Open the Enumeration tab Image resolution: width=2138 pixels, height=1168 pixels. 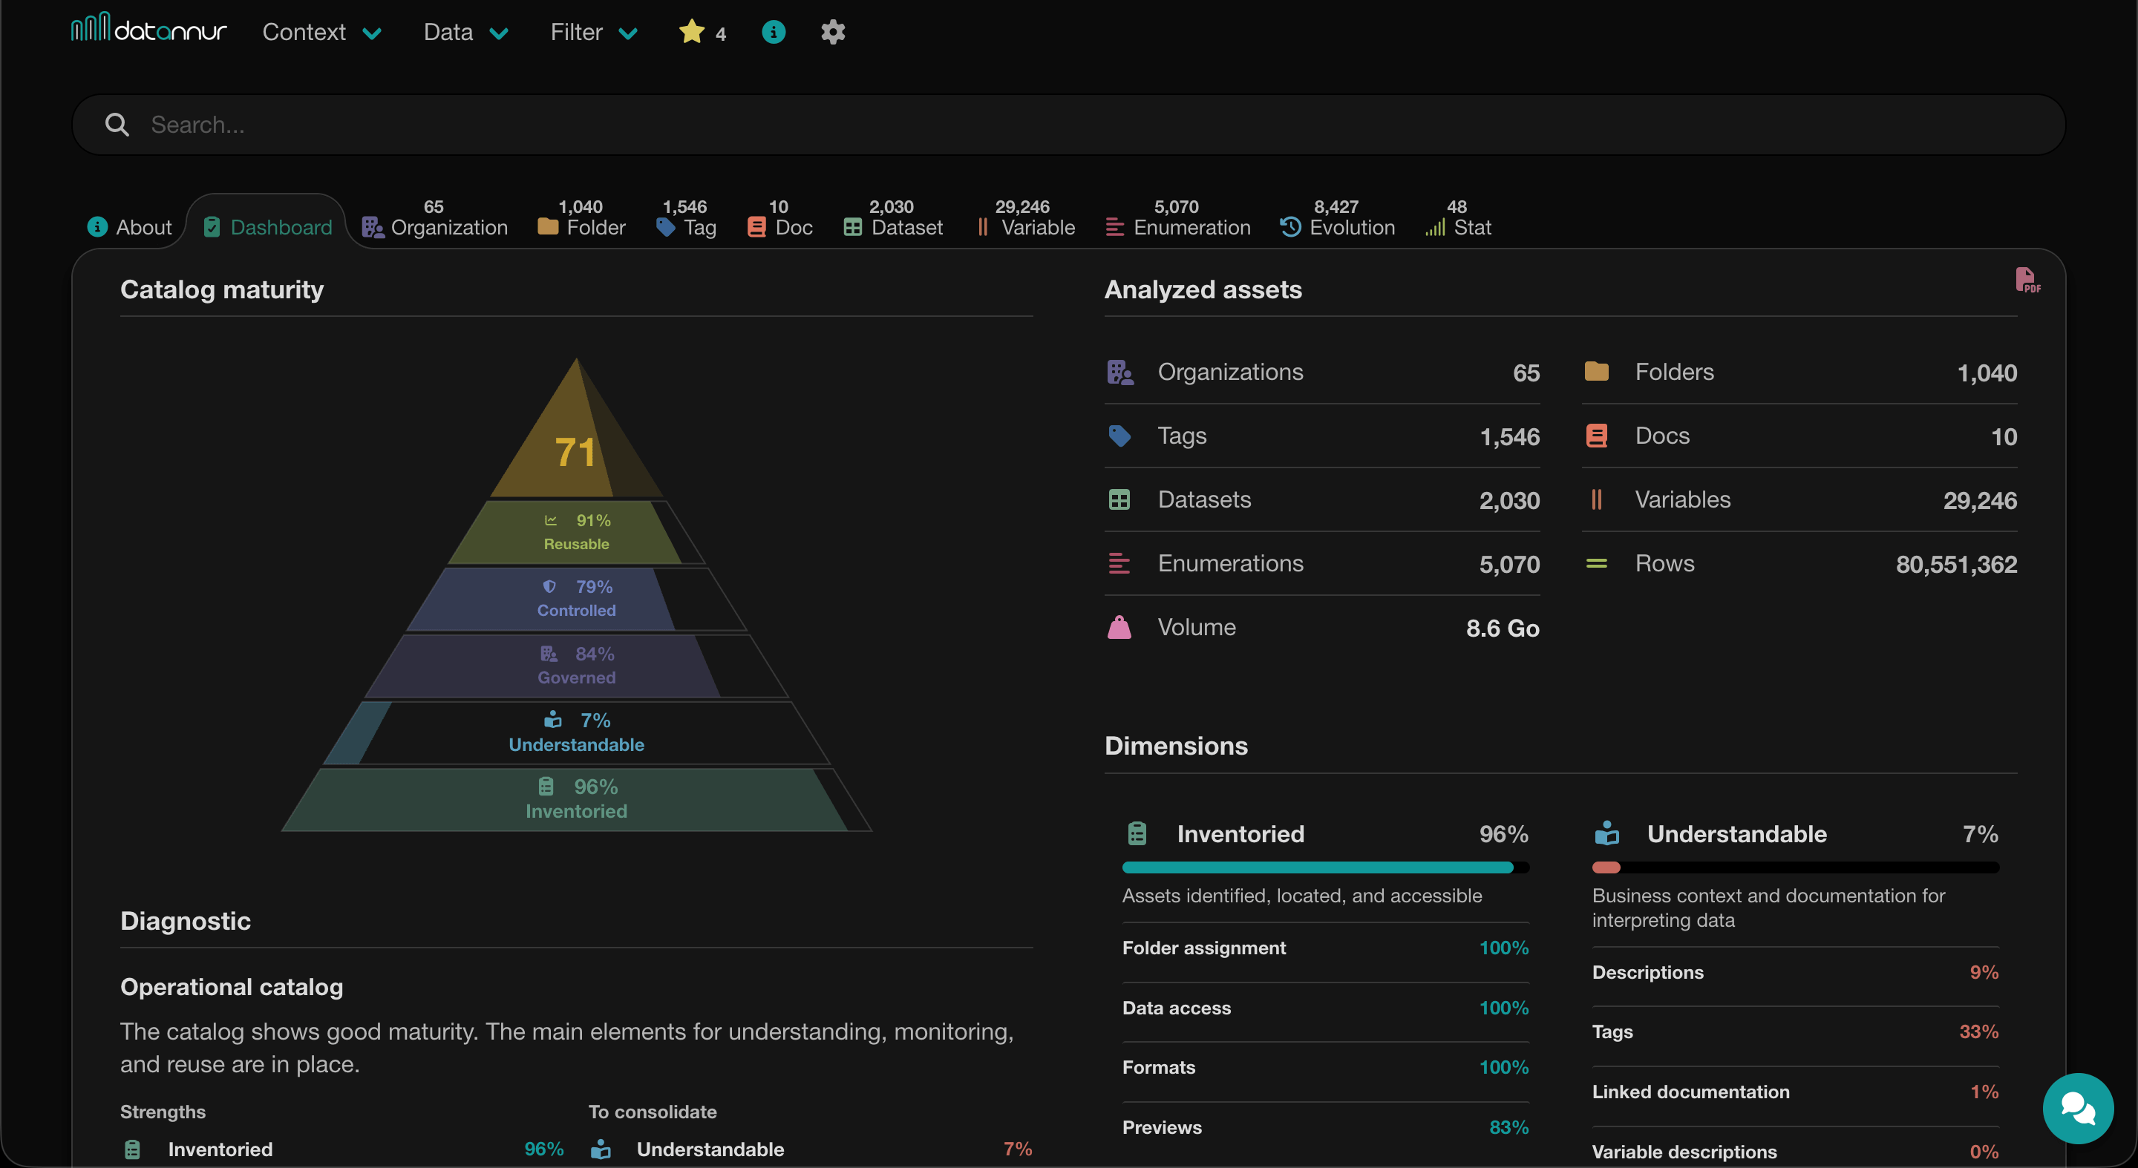coord(1177,219)
